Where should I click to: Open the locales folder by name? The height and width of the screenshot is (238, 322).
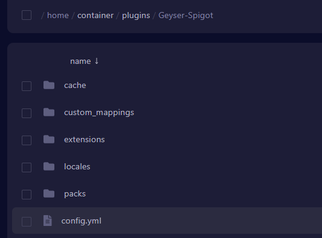click(x=77, y=166)
